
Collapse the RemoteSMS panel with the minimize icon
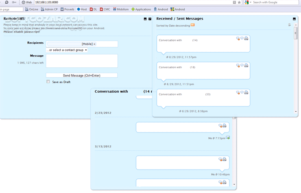point(145,19)
